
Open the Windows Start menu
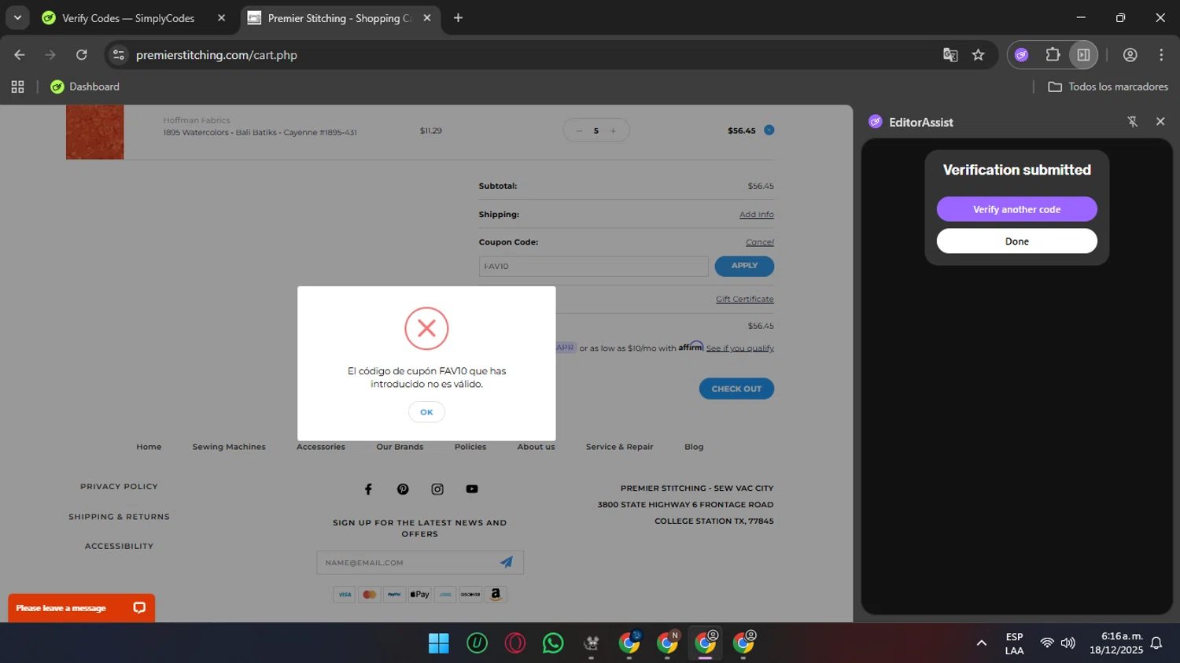[x=438, y=643]
